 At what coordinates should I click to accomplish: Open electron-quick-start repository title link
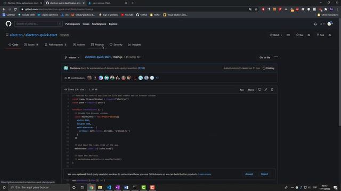pos(42,35)
